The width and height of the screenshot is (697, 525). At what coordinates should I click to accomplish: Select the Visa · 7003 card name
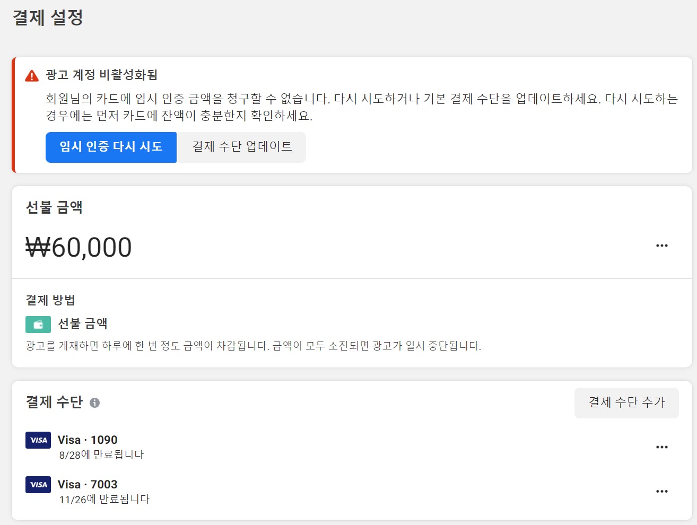[88, 485]
